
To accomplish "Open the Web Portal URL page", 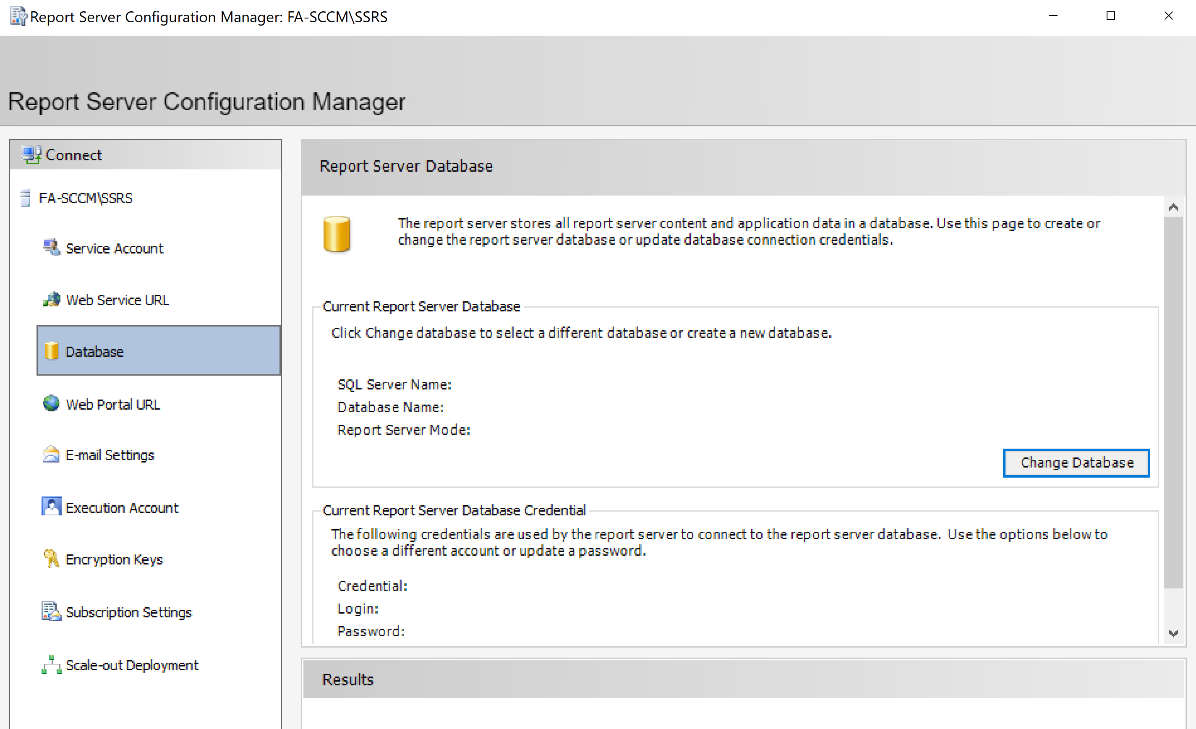I will (x=112, y=404).
